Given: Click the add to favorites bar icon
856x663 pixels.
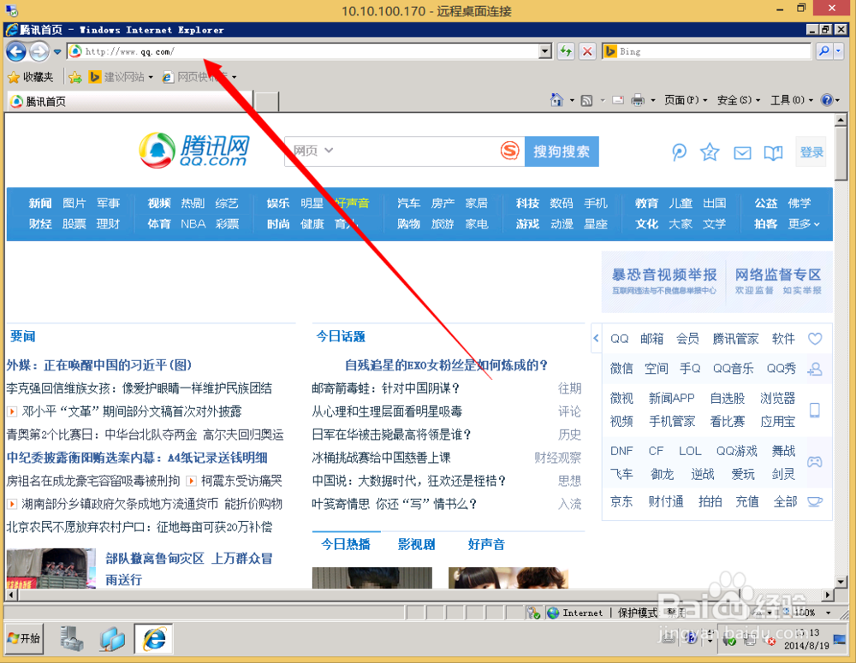Looking at the screenshot, I should point(75,77).
